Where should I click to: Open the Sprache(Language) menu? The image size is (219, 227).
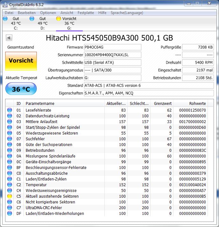127,13
